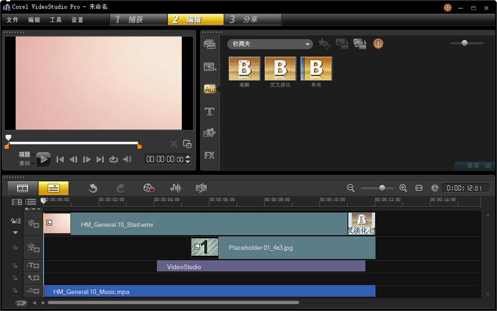Zoom in on the timeline with plus magnifier
Image resolution: width=497 pixels, height=311 pixels.
tap(403, 188)
